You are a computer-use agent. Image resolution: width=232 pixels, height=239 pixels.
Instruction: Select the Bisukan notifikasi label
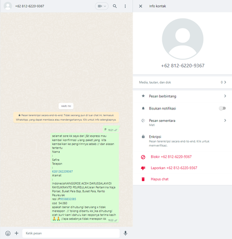pyautogui.click(x=162, y=109)
